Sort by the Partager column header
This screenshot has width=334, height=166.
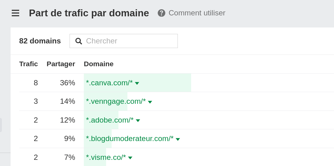click(61, 64)
